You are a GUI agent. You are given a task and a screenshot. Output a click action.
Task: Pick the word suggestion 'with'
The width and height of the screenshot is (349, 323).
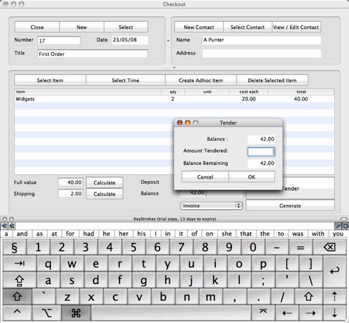point(318,234)
